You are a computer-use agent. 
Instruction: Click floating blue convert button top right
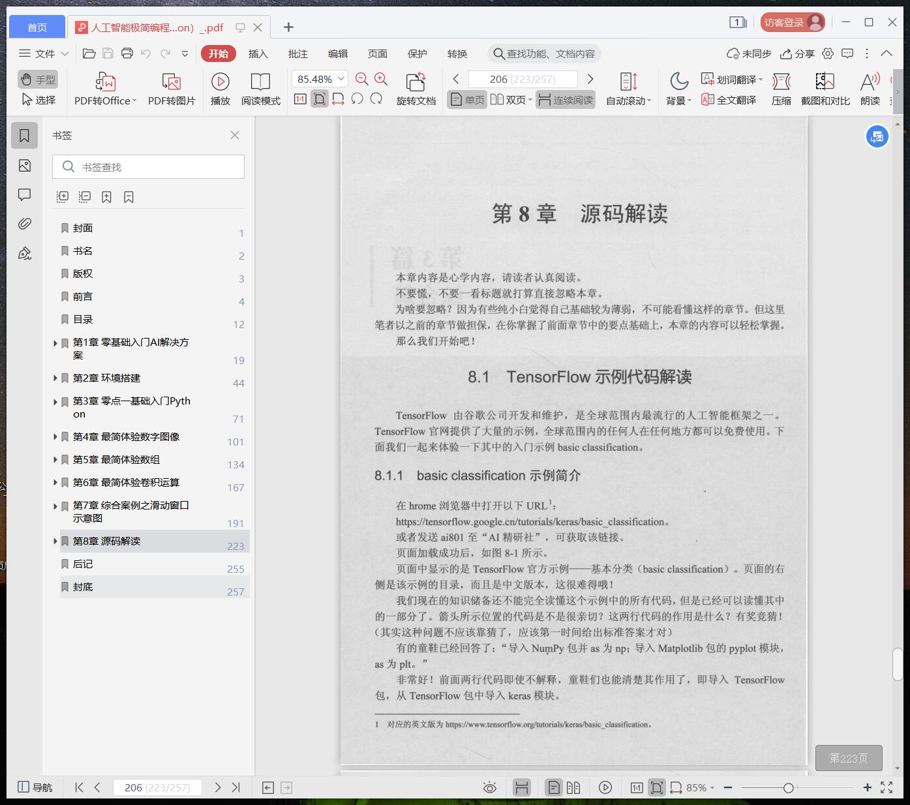pos(877,137)
